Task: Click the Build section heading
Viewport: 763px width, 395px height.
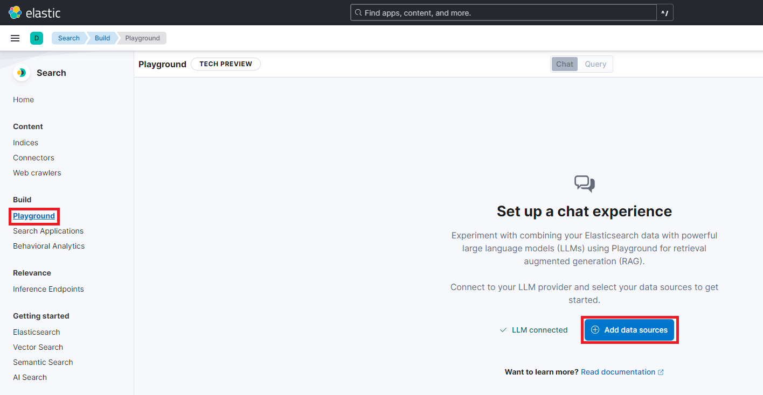Action: 22,200
